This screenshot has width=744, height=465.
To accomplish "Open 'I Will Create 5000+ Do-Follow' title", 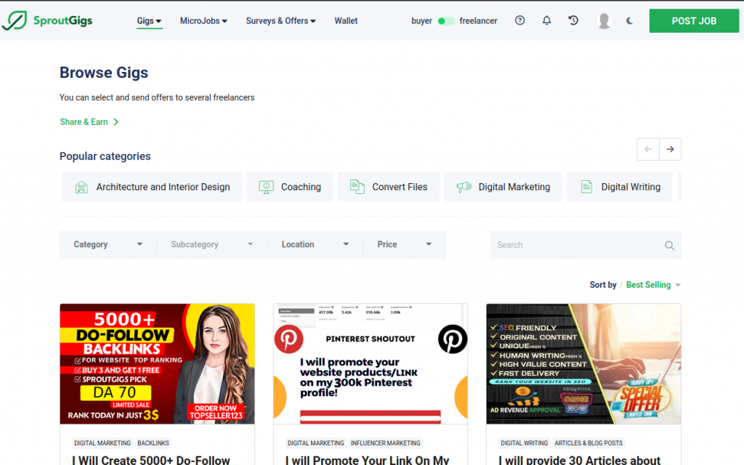I will coord(151,460).
